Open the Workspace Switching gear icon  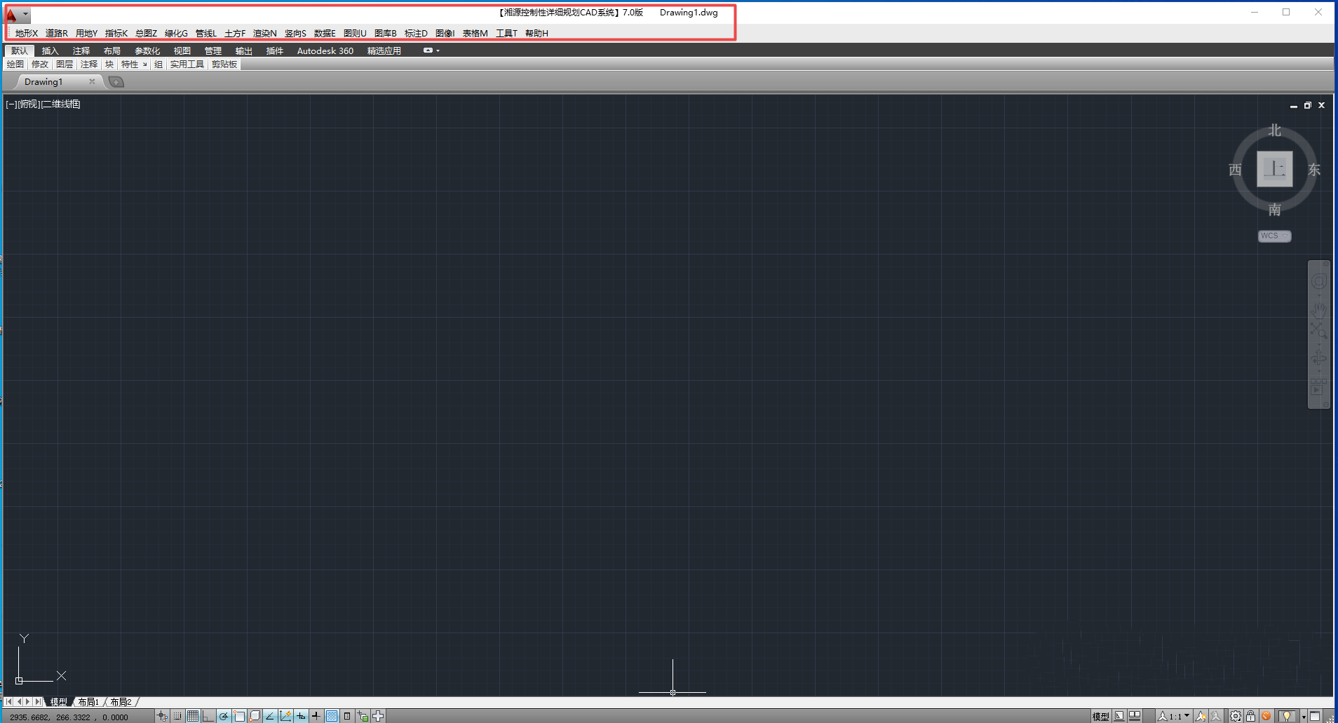click(1236, 716)
